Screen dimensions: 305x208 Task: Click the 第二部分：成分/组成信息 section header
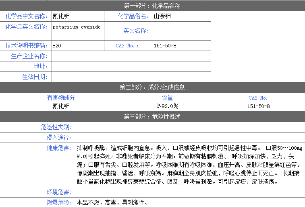click(152, 87)
